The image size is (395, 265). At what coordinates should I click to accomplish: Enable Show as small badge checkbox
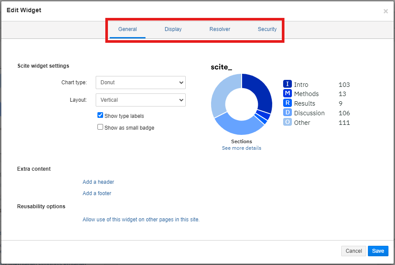pos(100,127)
